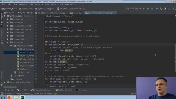Open the Refactor menu
176x99 pixels.
(x=39, y=4)
